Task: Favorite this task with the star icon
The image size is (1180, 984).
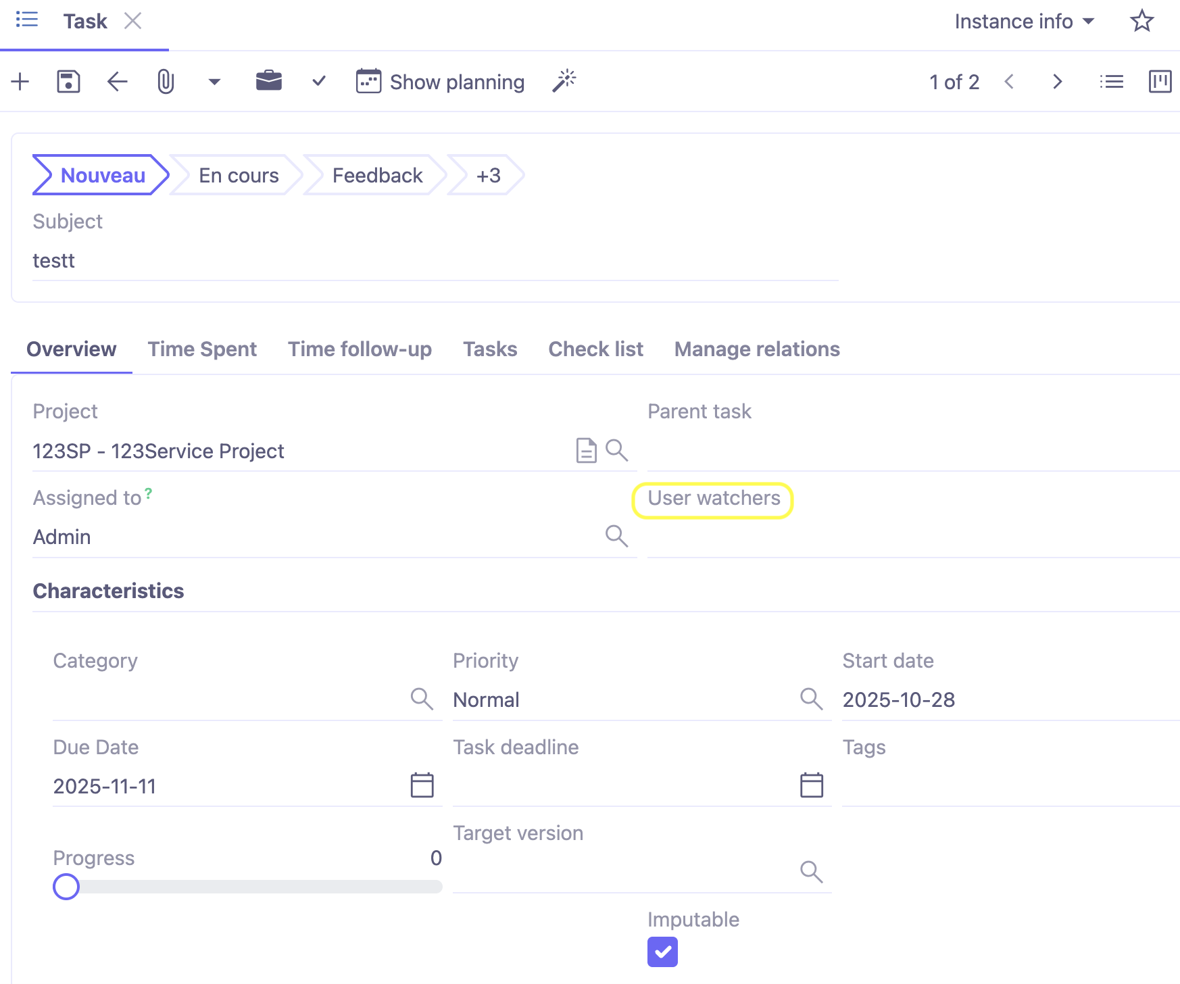Action: tap(1141, 21)
